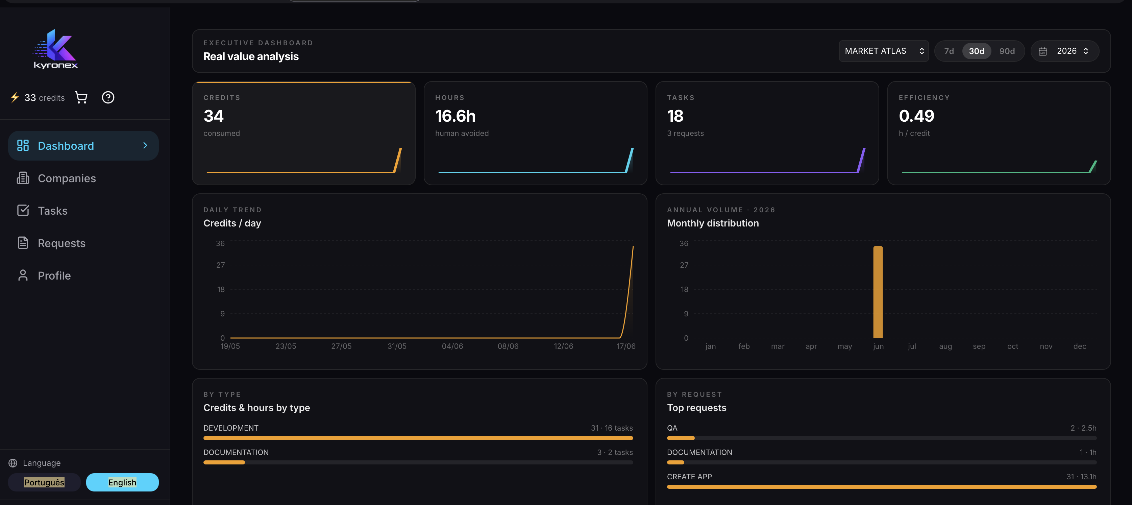Click the '1 · 1h' documentation value
This screenshot has height=505, width=1132.
point(1088,452)
